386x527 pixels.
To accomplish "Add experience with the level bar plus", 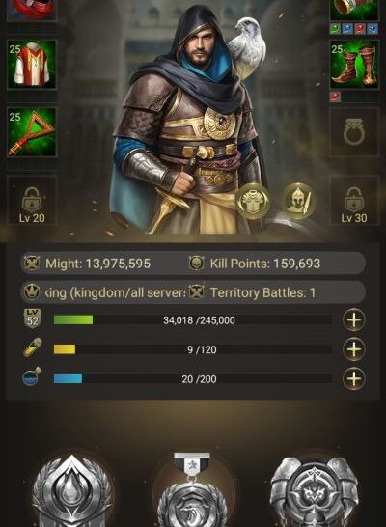I will (x=354, y=319).
